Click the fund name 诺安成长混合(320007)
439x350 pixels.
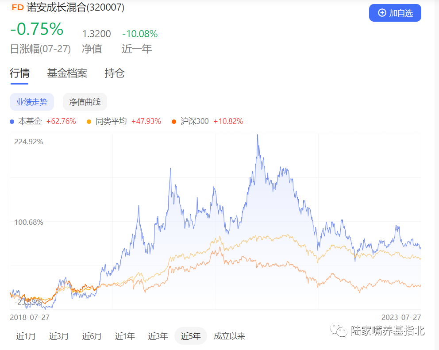(75, 8)
